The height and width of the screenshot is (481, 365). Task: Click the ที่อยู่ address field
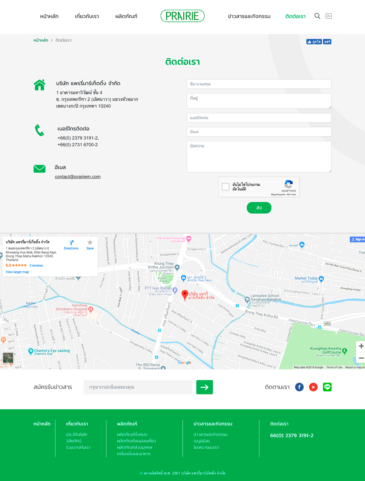tap(259, 101)
